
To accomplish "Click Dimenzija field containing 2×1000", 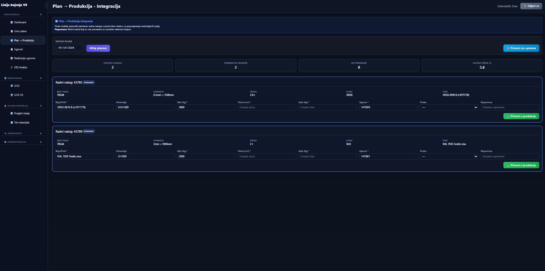I will [x=145, y=156].
